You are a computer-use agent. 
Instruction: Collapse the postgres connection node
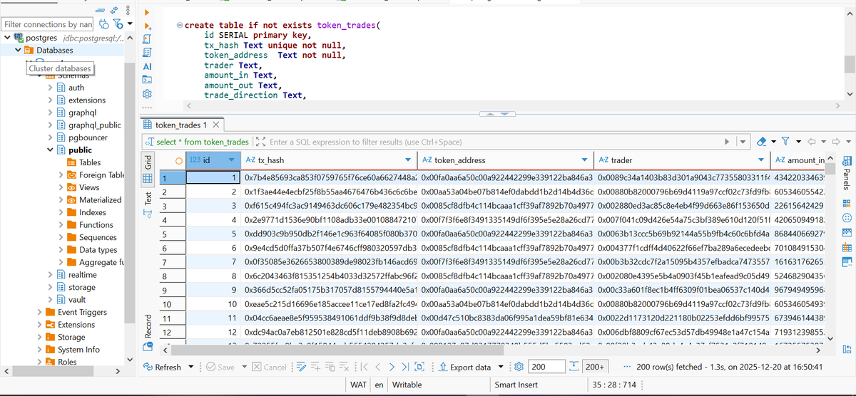(6, 38)
